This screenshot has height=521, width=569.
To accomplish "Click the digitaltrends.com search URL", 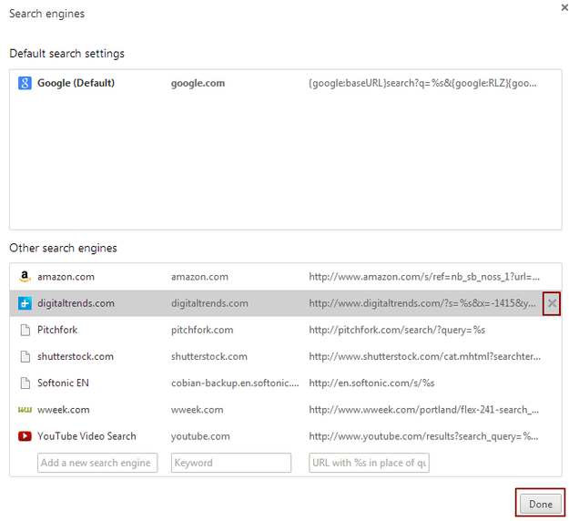I will [x=422, y=303].
